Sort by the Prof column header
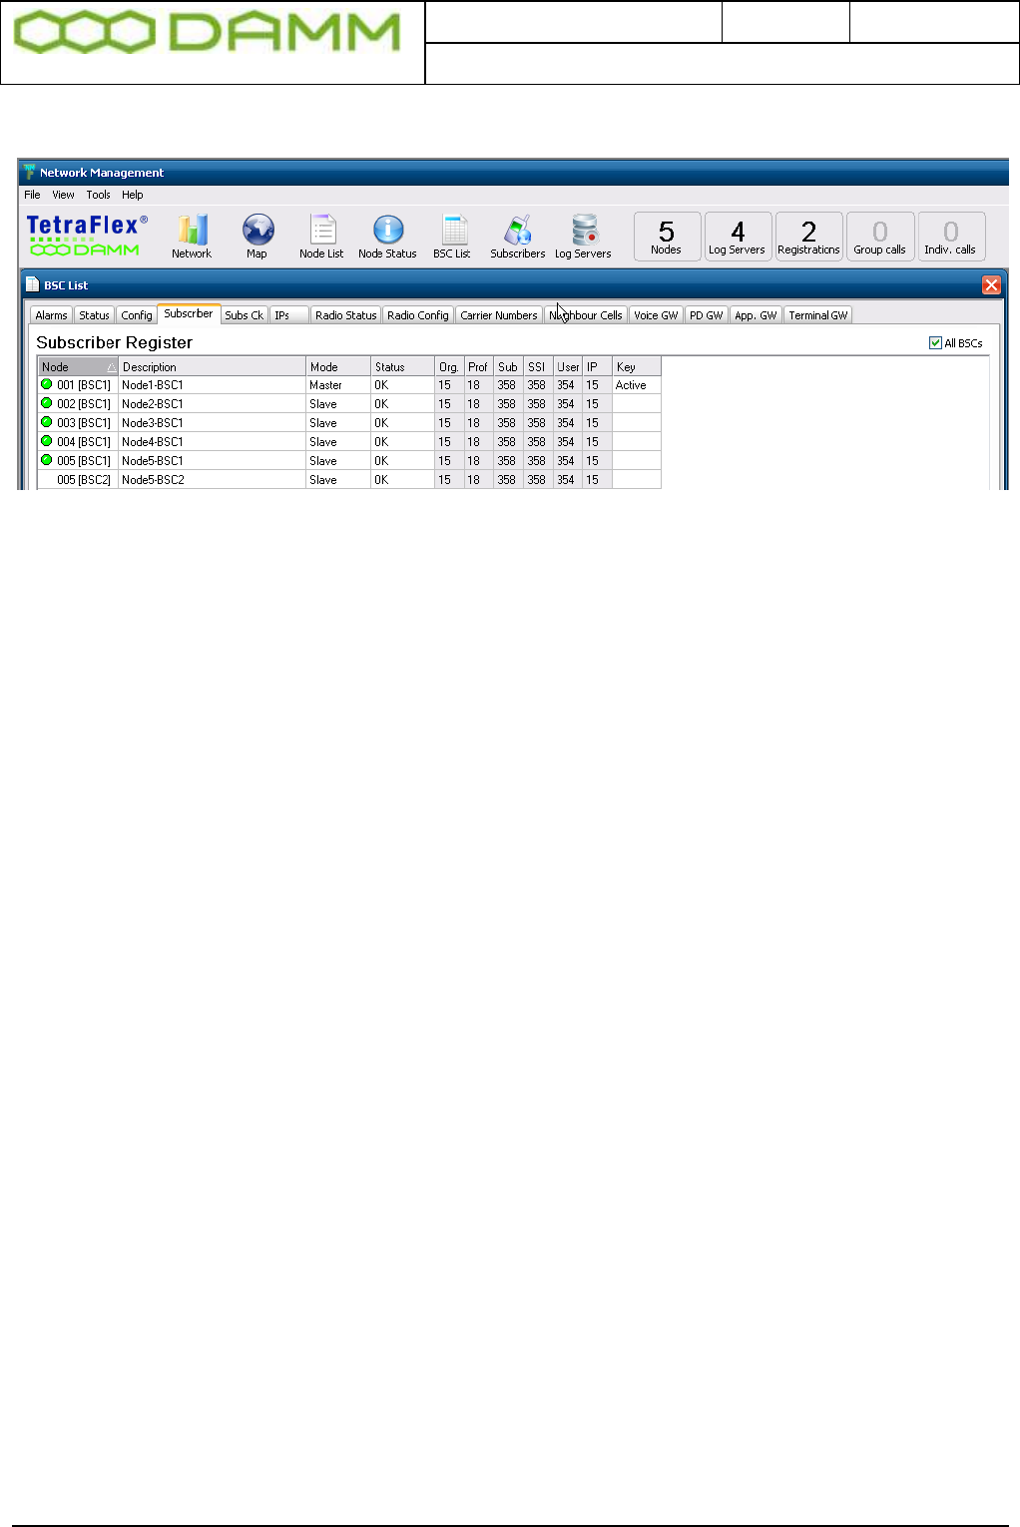Viewport: 1020px width, 1527px height. [x=478, y=367]
